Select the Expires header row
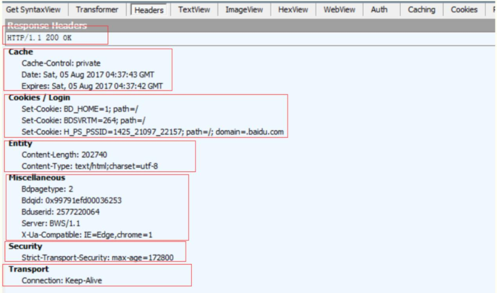The image size is (497, 293). pyautogui.click(x=92, y=86)
